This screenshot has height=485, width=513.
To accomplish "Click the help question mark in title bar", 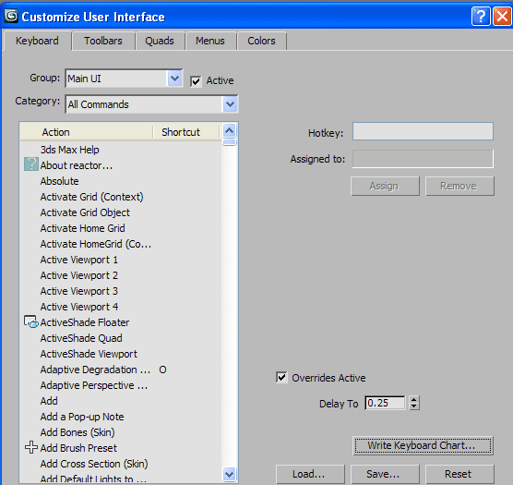I will point(481,16).
